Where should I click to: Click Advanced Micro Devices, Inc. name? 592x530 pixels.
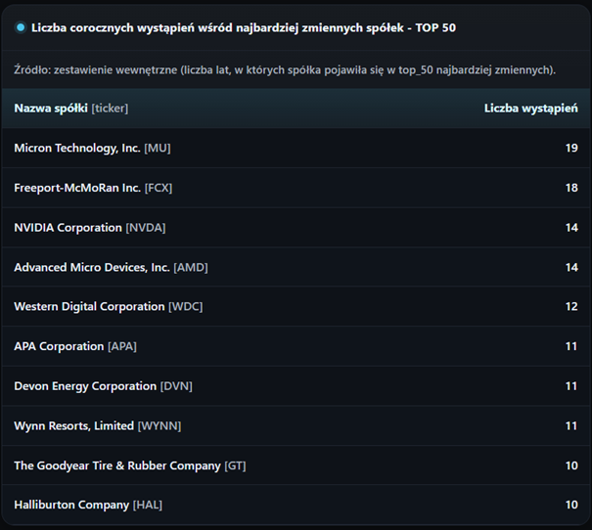pos(92,267)
